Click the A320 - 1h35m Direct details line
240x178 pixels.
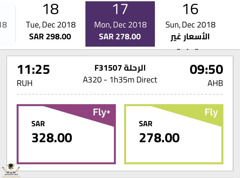[x=120, y=80]
